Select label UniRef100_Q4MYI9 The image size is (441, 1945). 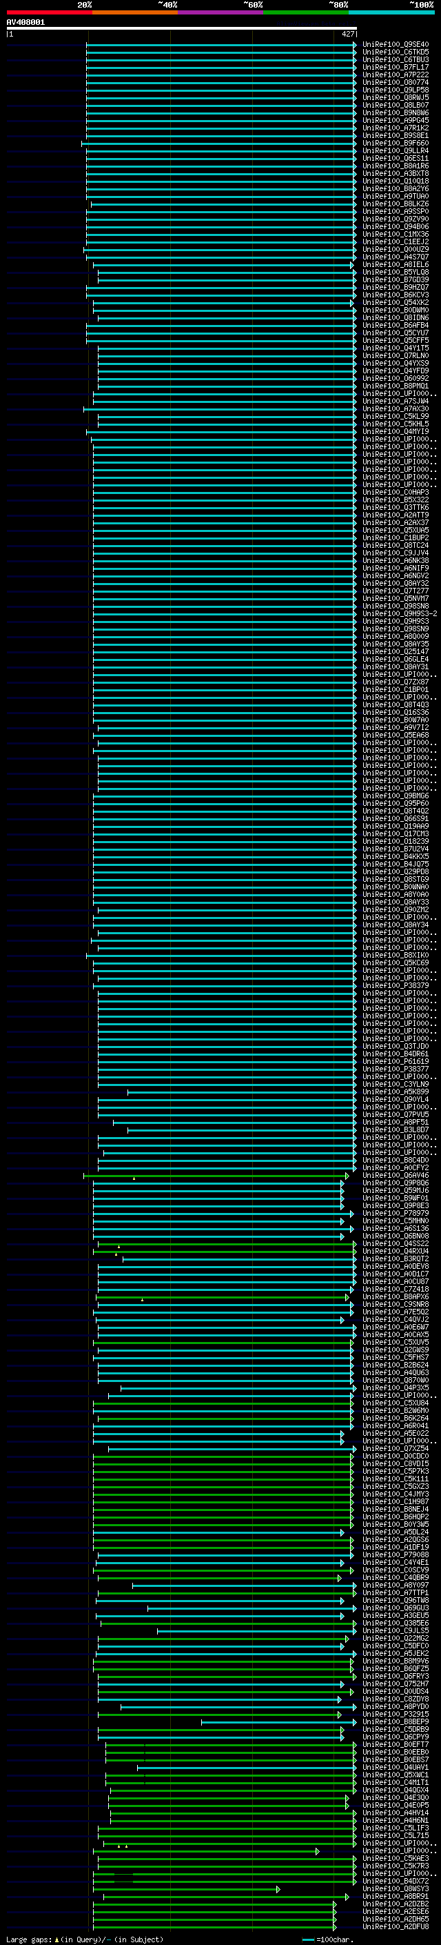[x=396, y=432]
